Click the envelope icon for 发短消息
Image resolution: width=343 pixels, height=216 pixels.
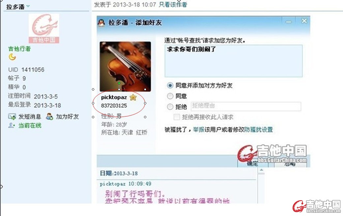click(x=12, y=117)
